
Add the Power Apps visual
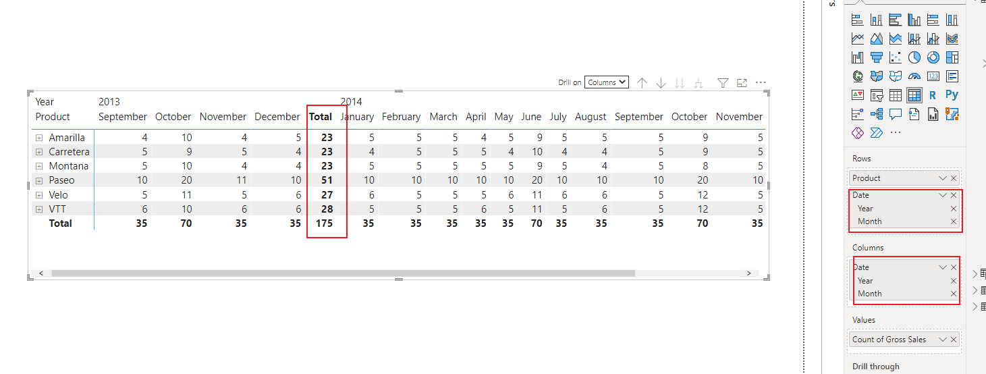coord(858,133)
